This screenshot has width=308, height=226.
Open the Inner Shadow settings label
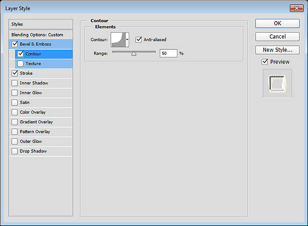34,83
